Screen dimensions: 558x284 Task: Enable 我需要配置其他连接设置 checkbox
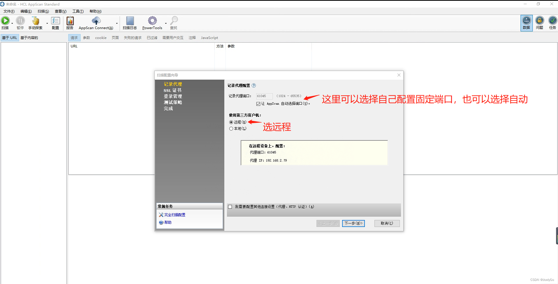230,207
